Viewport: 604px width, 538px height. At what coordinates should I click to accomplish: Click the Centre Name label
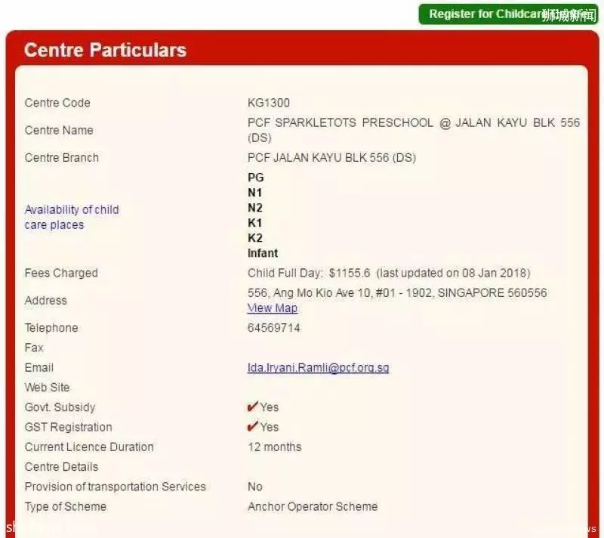pos(59,130)
